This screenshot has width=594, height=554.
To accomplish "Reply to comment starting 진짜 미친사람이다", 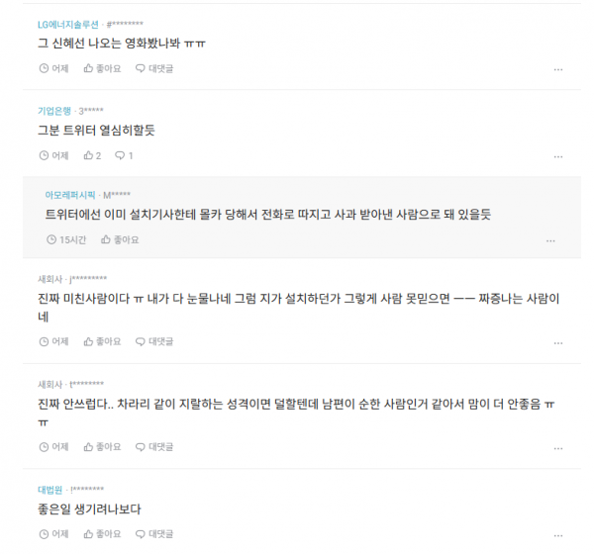I will point(154,341).
